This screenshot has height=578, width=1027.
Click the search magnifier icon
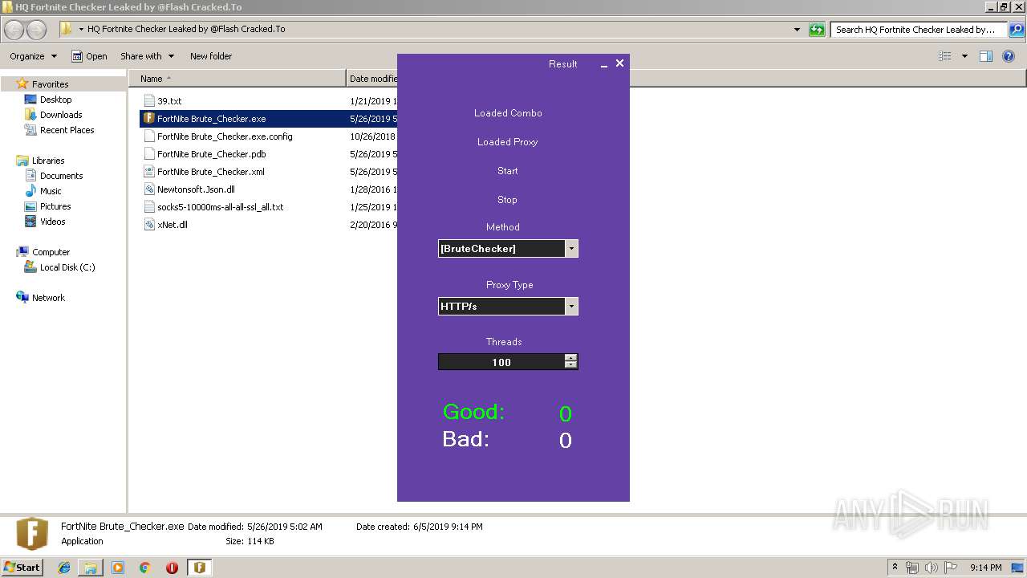(x=1016, y=30)
